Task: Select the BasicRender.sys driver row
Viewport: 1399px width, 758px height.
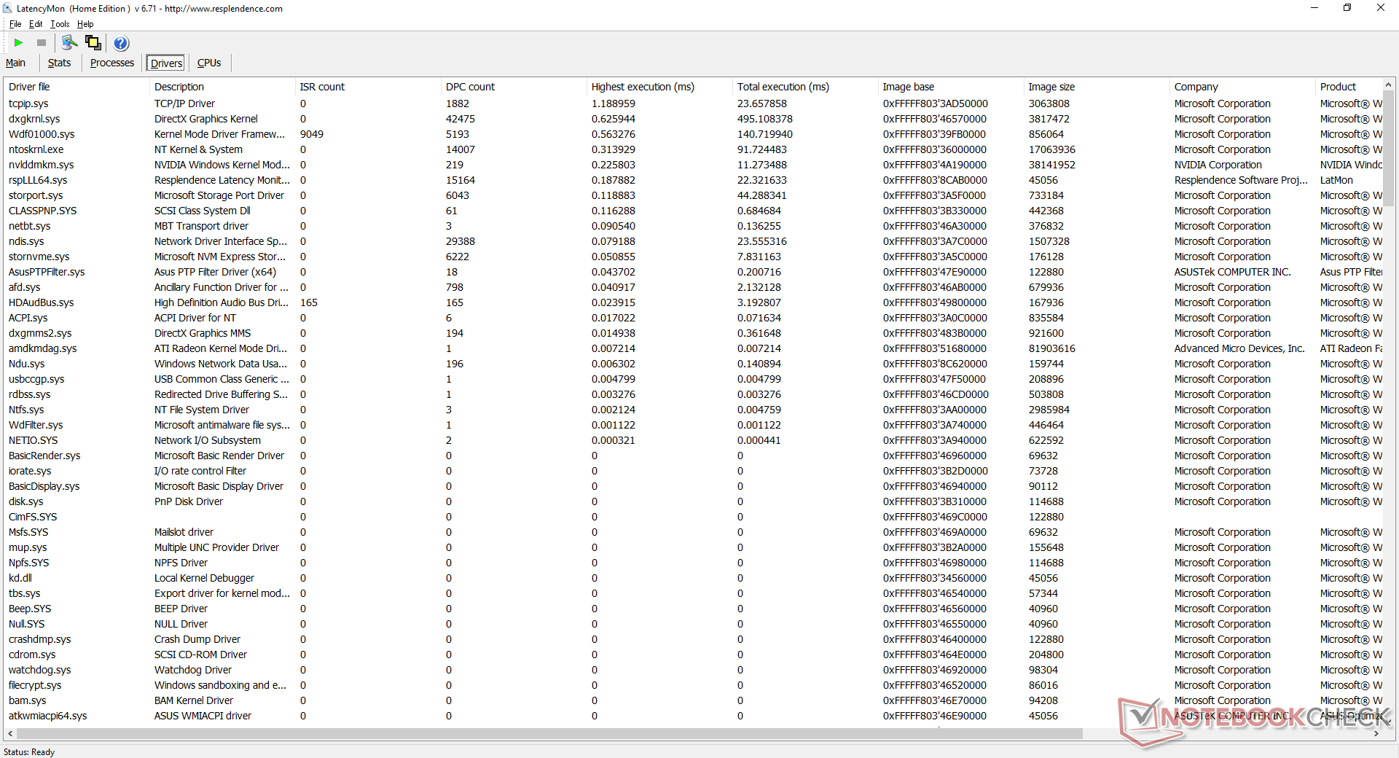Action: click(693, 456)
